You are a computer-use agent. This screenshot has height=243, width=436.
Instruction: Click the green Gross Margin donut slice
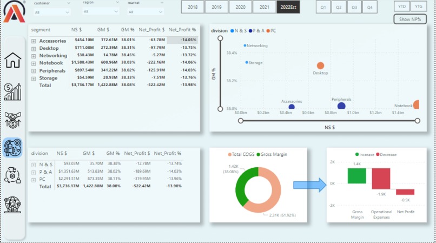242,183
